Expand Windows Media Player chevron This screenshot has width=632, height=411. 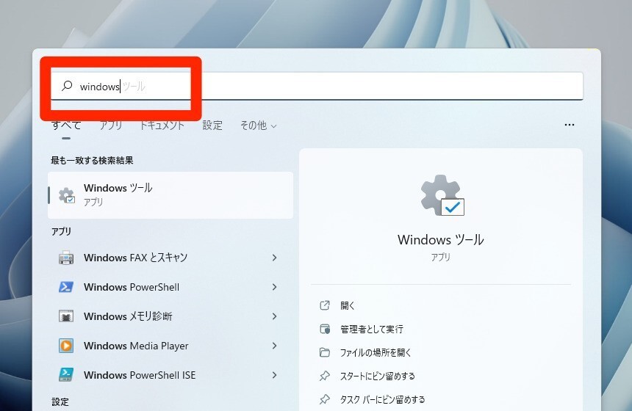pyautogui.click(x=275, y=346)
